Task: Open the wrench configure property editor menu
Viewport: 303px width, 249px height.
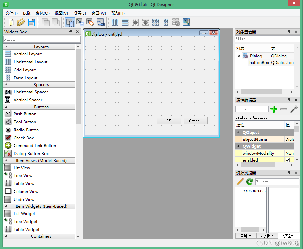Action: point(294,109)
